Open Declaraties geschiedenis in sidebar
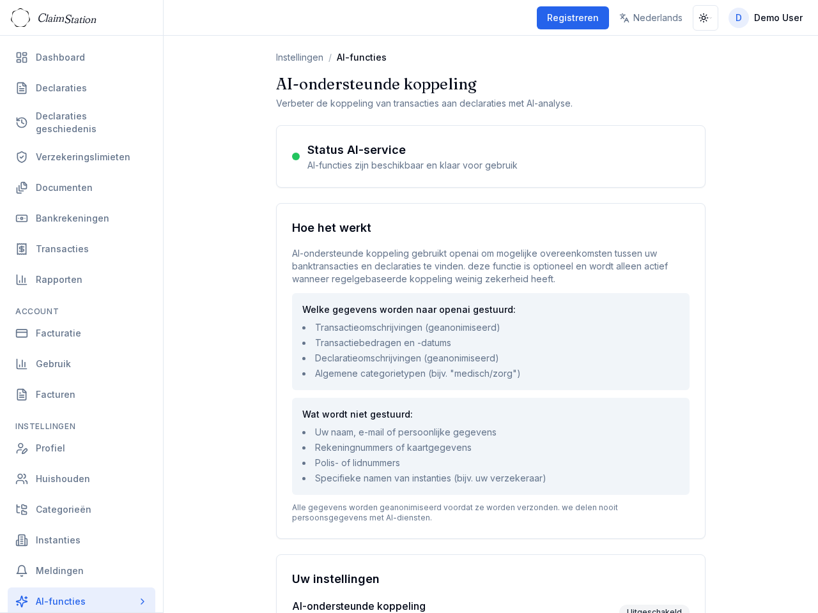This screenshot has width=818, height=613. (66, 123)
